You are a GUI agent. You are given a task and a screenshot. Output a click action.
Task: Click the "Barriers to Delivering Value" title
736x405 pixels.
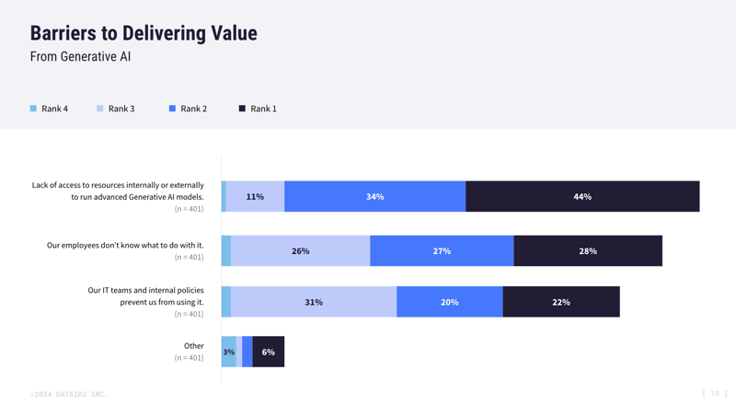point(144,33)
